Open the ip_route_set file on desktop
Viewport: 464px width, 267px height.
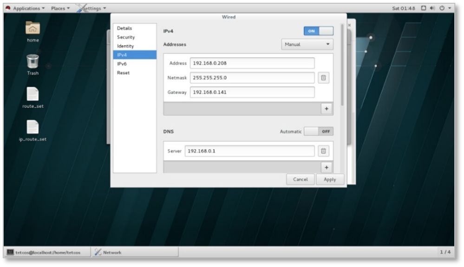coord(33,127)
